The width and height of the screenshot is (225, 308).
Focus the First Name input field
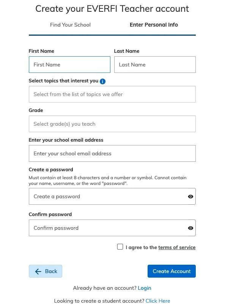coord(69,65)
